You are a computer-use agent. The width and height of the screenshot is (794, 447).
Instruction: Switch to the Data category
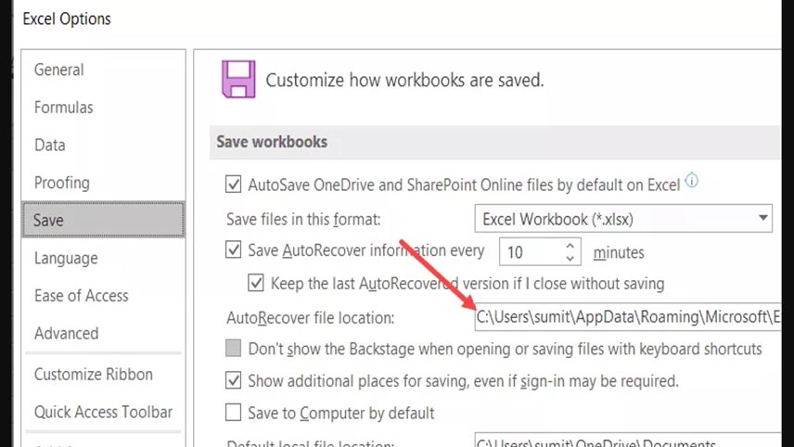50,146
